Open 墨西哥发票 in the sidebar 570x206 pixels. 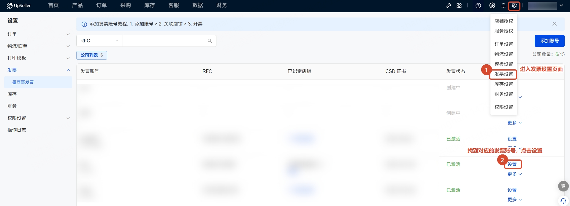[x=38, y=82]
